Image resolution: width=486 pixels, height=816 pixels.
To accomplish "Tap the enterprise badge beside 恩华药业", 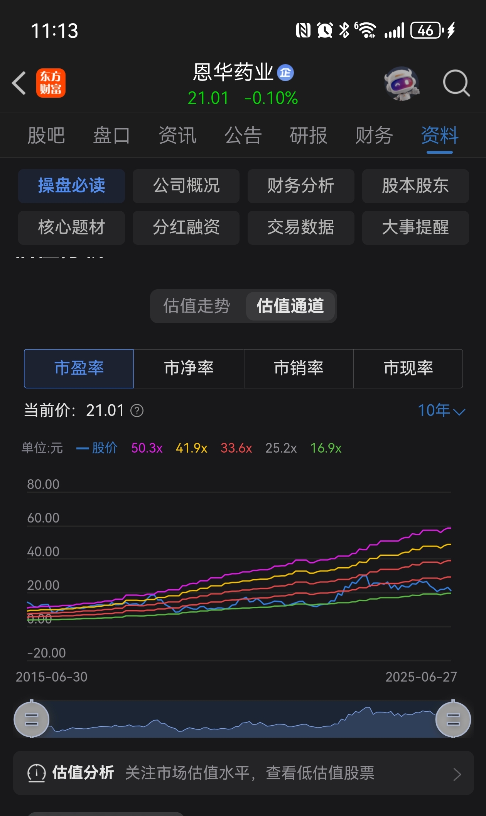I will point(285,73).
